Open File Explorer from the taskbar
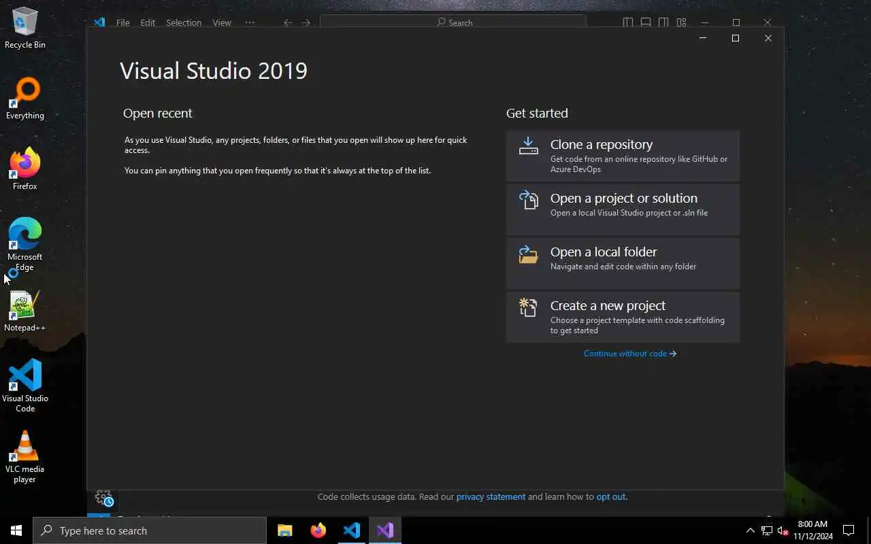This screenshot has height=544, width=871. pos(284,530)
